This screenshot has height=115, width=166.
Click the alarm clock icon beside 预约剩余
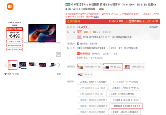(130, 21)
